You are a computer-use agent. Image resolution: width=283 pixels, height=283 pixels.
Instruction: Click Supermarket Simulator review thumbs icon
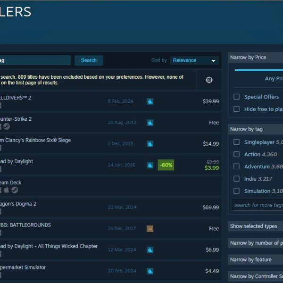(150, 271)
